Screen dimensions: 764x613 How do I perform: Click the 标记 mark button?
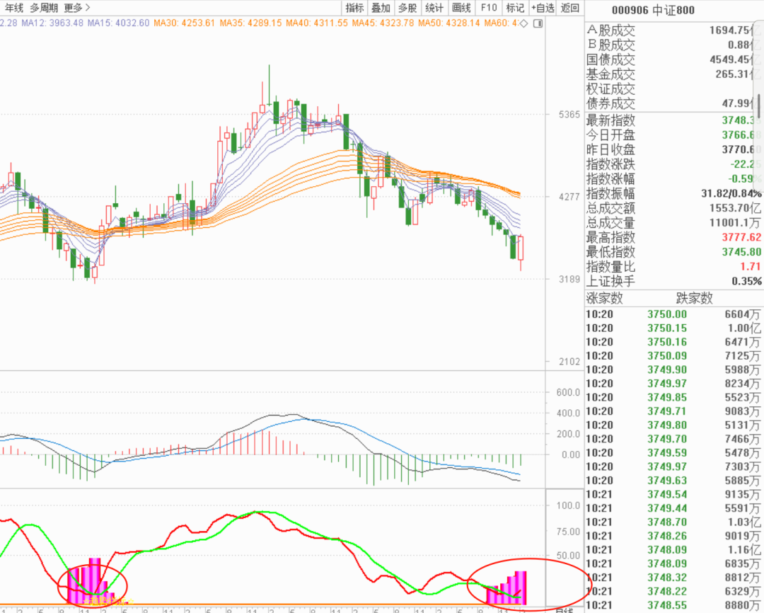click(x=514, y=8)
